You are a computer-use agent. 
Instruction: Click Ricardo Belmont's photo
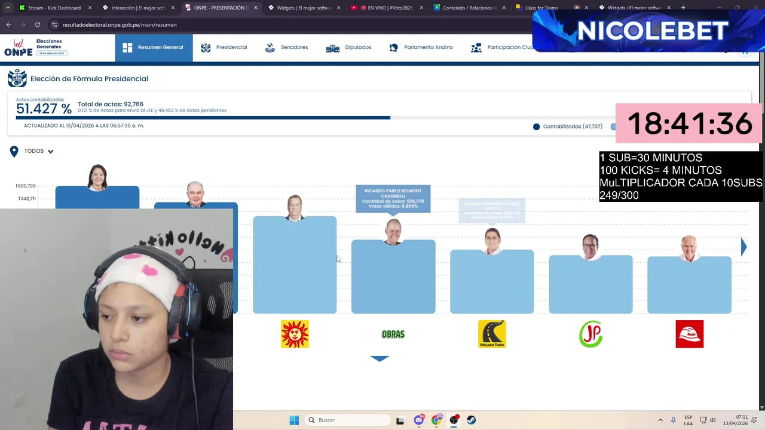tap(393, 232)
